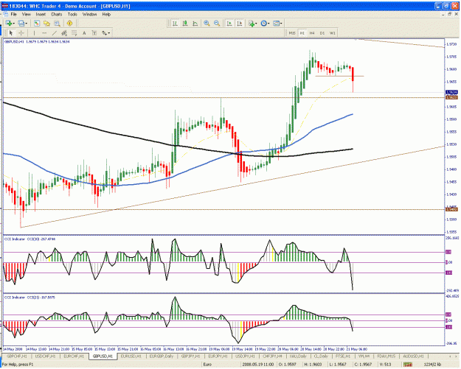Click the zoom out magnifier

tap(217, 24)
